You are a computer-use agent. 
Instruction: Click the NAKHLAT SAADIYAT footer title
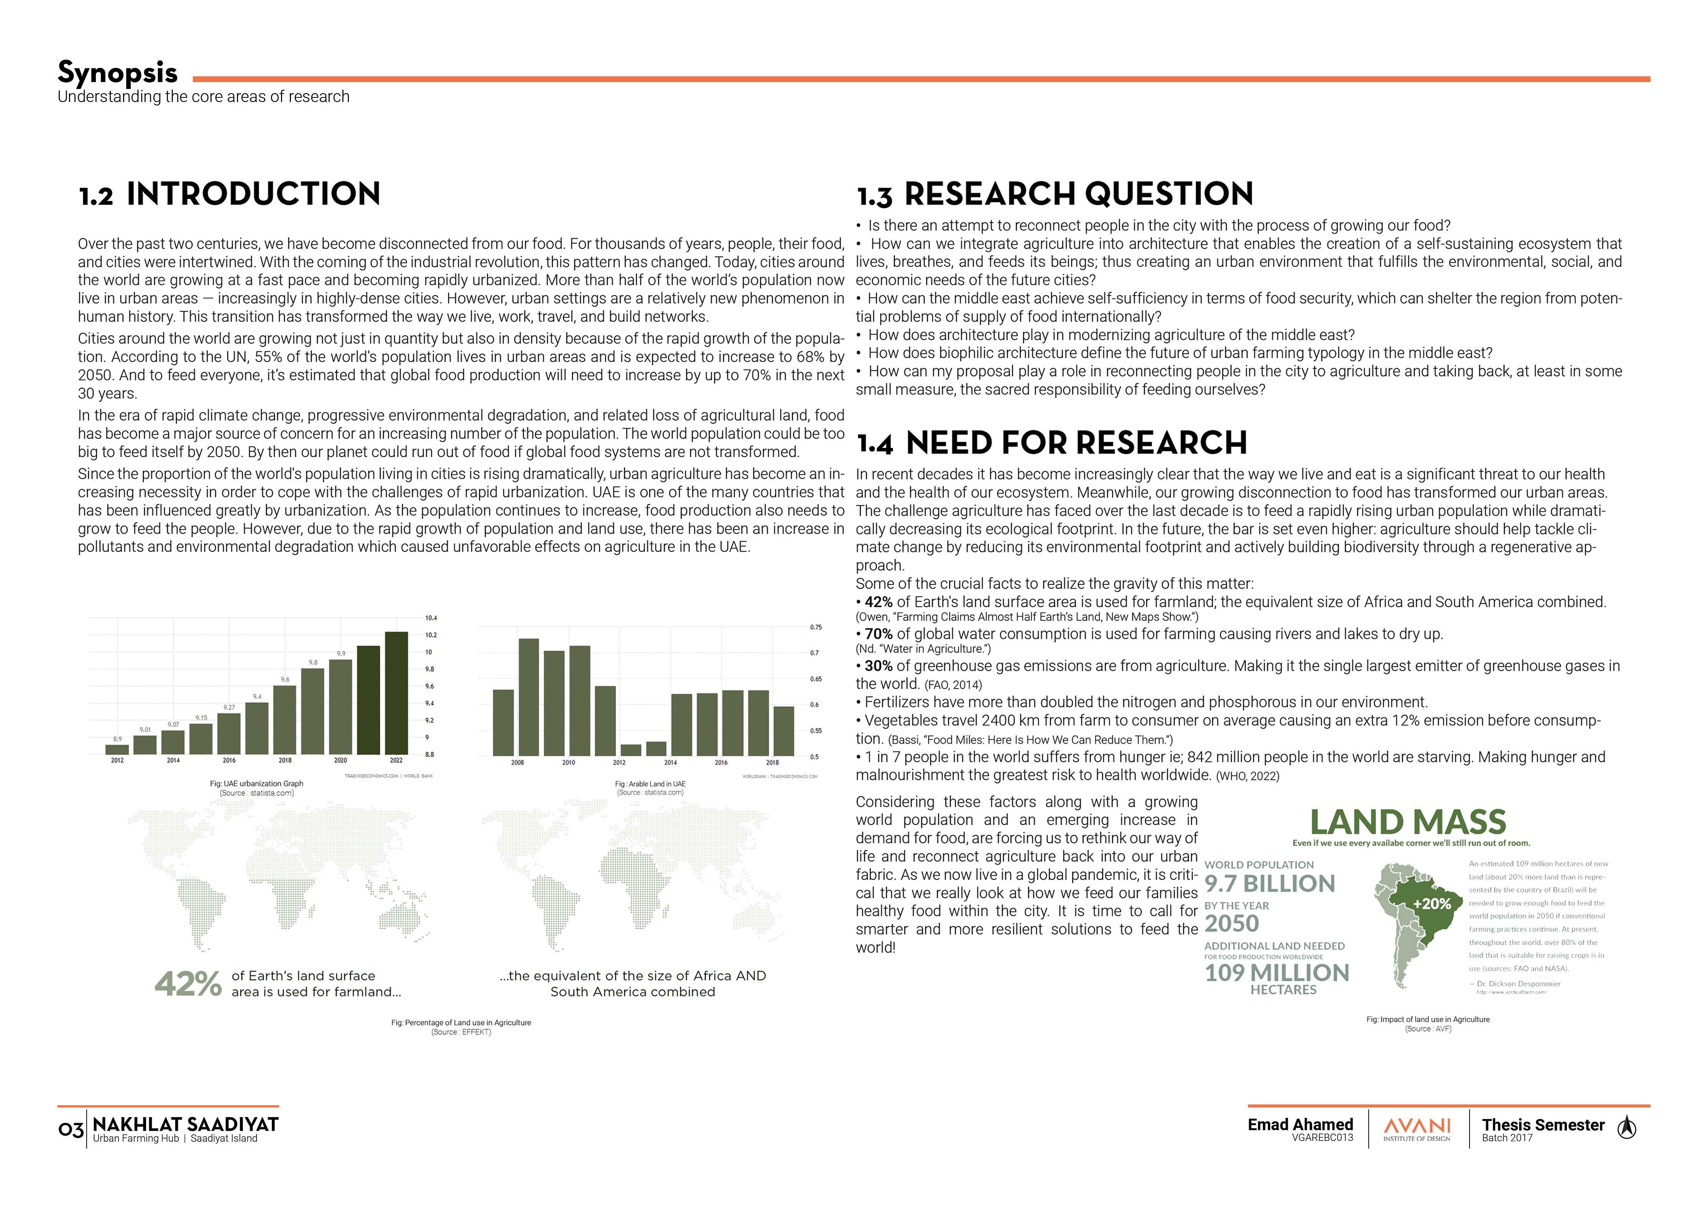click(x=185, y=1124)
